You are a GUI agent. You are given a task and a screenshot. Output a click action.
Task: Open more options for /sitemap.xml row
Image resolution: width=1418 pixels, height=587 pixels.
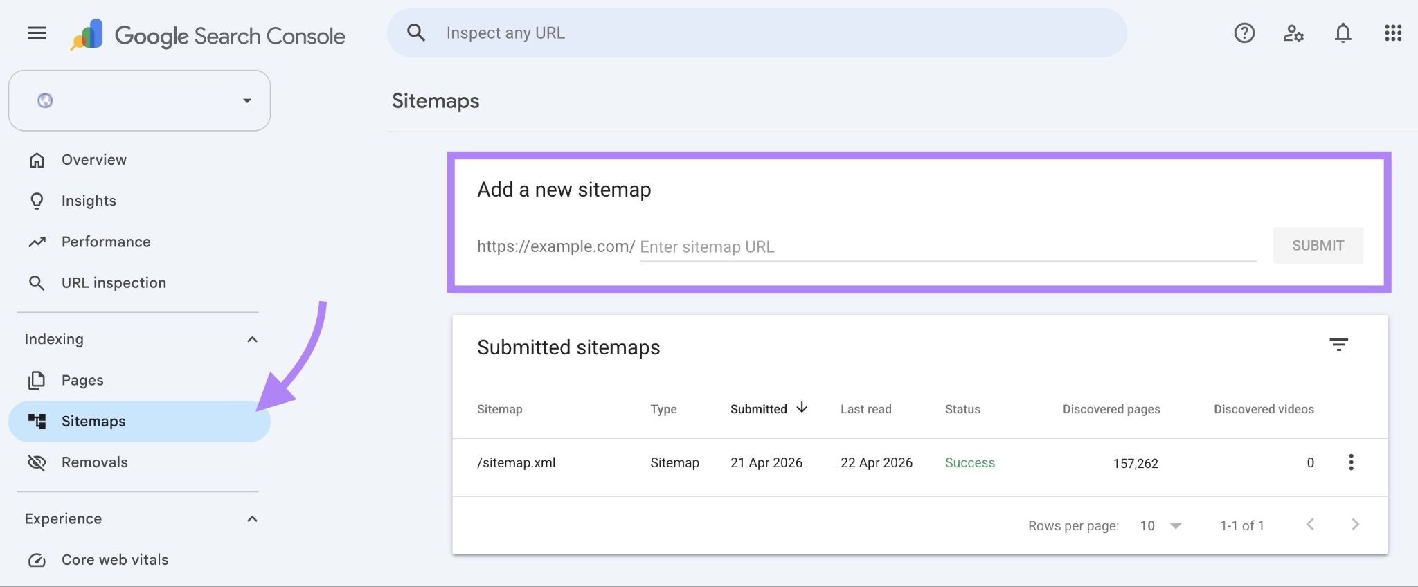coord(1351,462)
